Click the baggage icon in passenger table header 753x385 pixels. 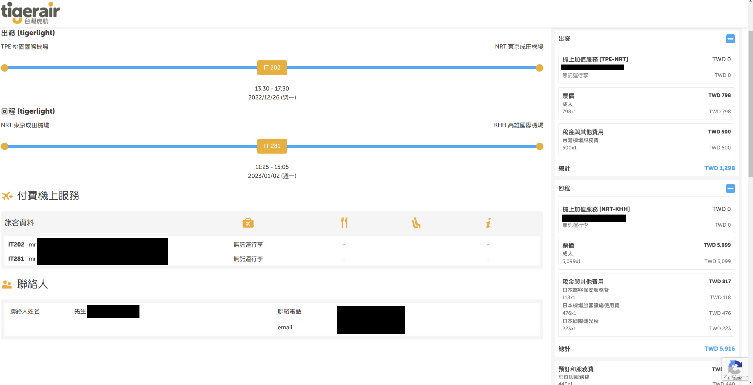(x=248, y=223)
